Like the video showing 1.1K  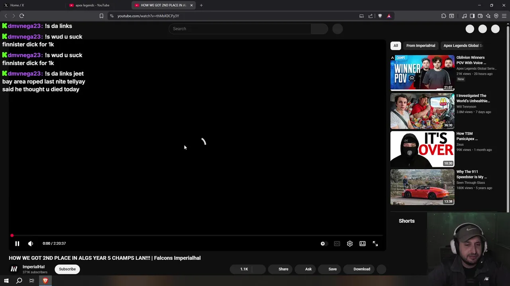click(241, 269)
